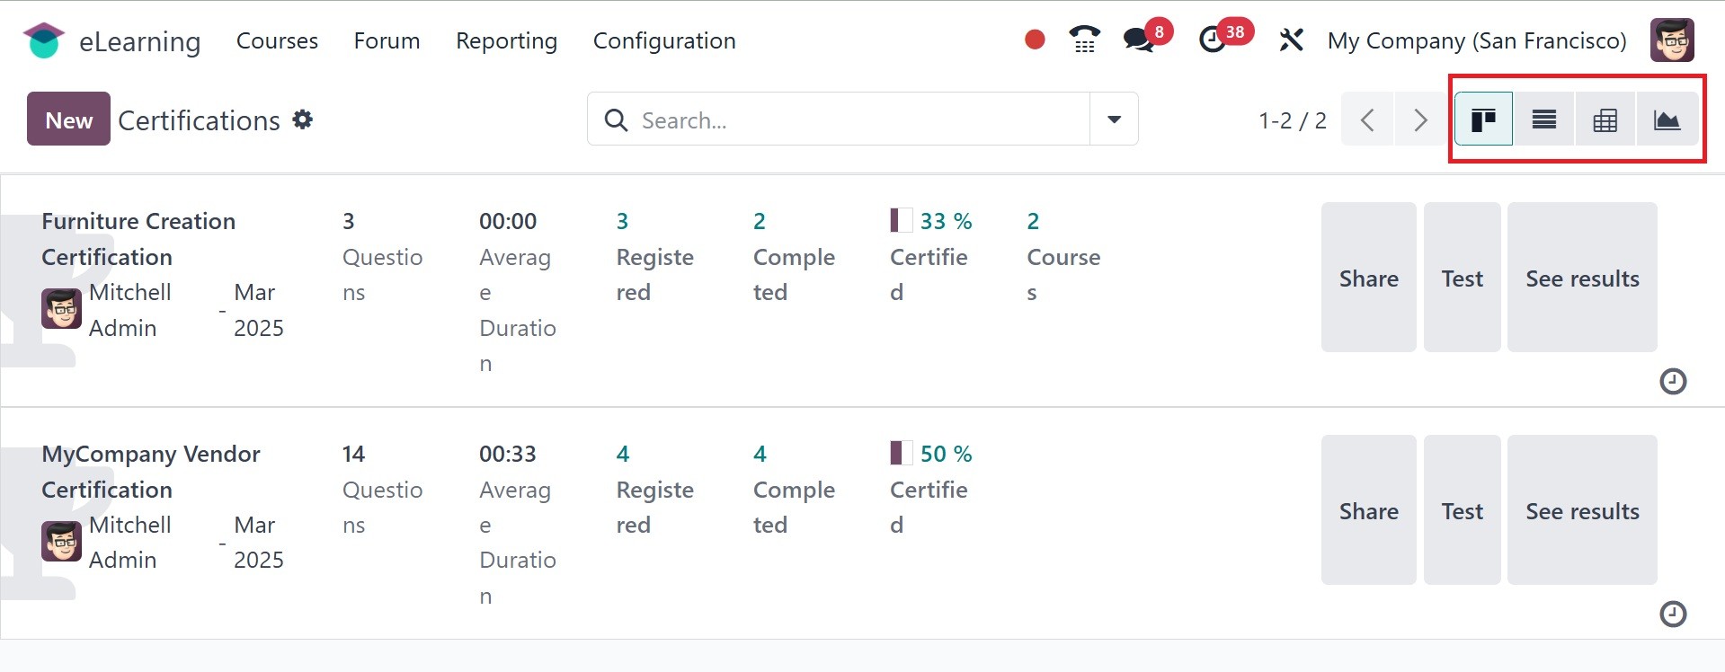The width and height of the screenshot is (1725, 672).
Task: Open the VoIP phone dialer icon
Action: [1084, 40]
